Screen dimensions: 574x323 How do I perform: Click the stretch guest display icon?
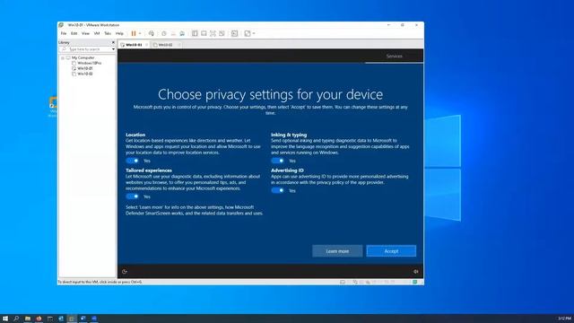click(x=248, y=33)
